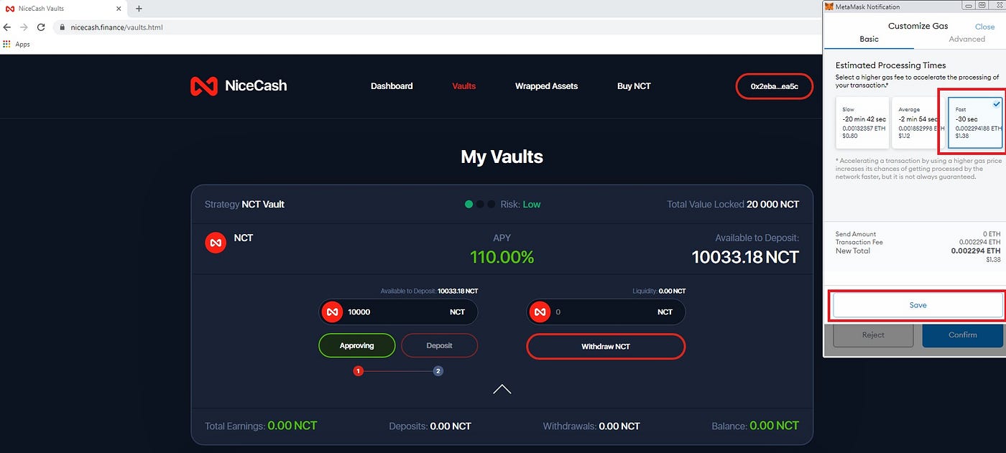Screen dimensions: 1006x453
Task: Select the Fast gas fee option
Action: [974, 123]
